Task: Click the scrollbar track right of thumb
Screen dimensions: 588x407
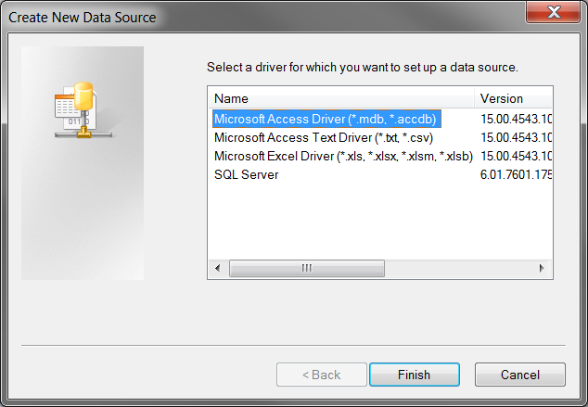Action: pos(454,268)
